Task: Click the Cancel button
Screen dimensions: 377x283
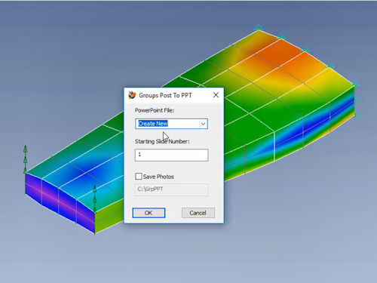Action: coord(198,213)
